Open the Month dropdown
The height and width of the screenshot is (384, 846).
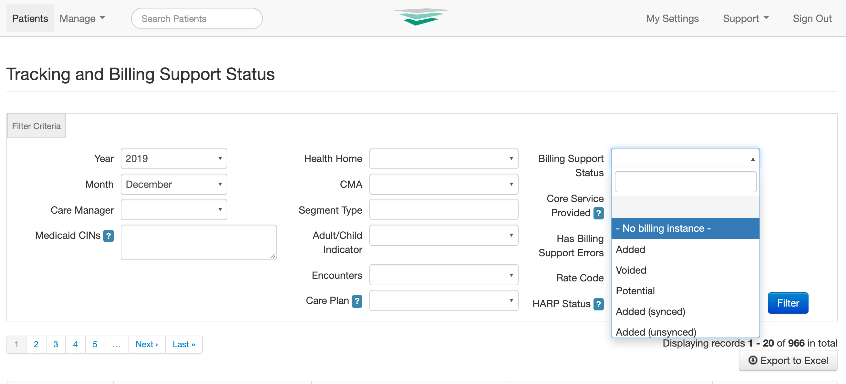click(174, 184)
